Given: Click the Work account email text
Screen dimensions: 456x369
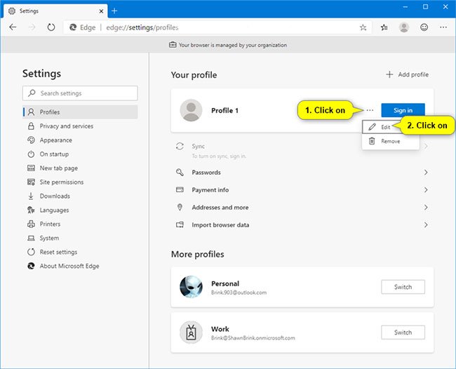Looking at the screenshot, I should tap(253, 338).
